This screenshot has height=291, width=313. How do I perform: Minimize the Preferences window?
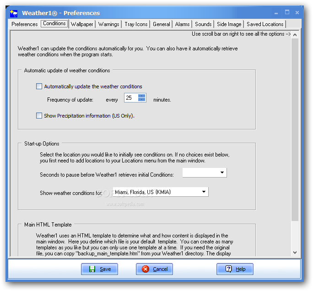tap(276, 13)
